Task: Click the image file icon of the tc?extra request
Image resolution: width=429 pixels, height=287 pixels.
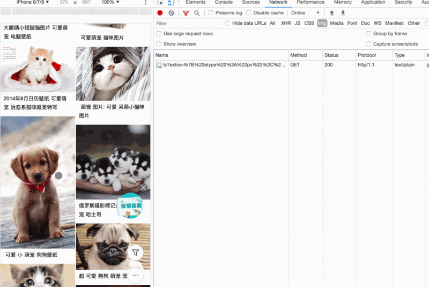Action: pos(159,65)
